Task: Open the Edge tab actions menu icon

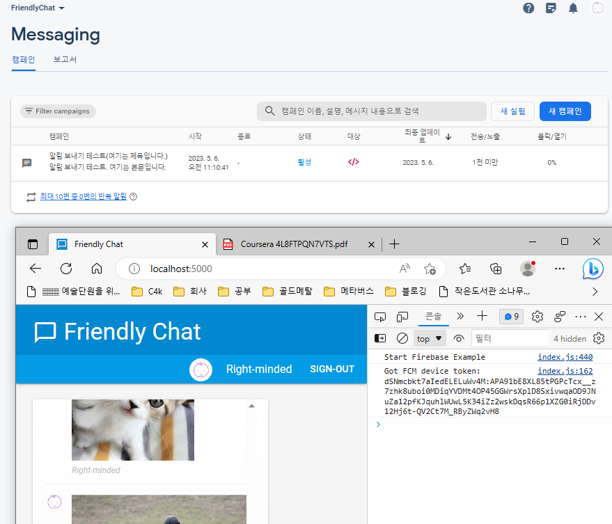Action: 33,244
